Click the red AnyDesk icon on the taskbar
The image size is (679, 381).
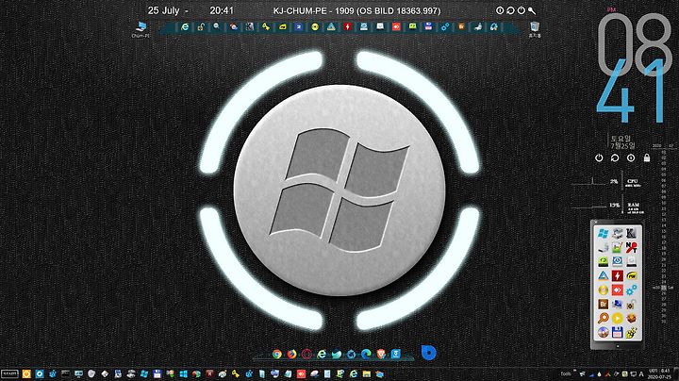point(302,373)
